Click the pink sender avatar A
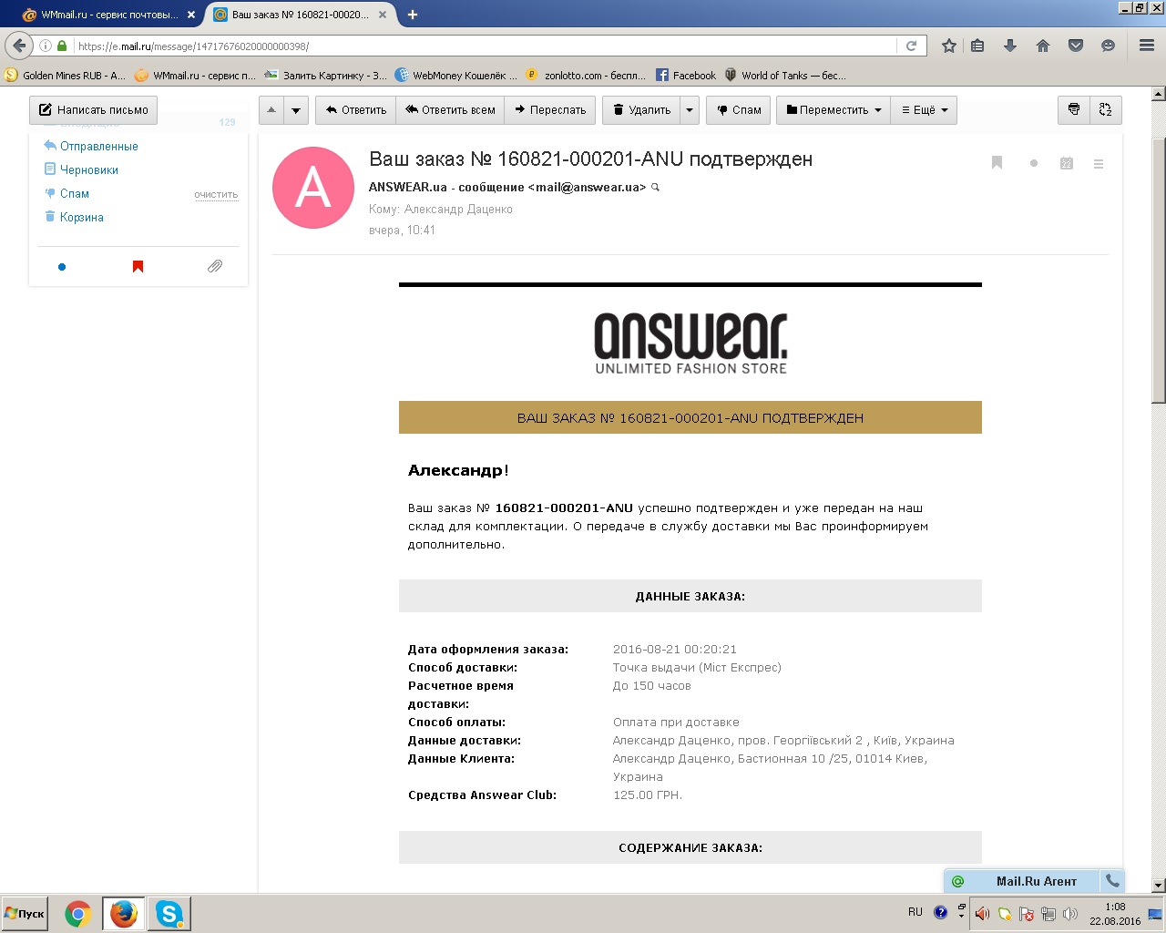The height and width of the screenshot is (933, 1166). (313, 188)
